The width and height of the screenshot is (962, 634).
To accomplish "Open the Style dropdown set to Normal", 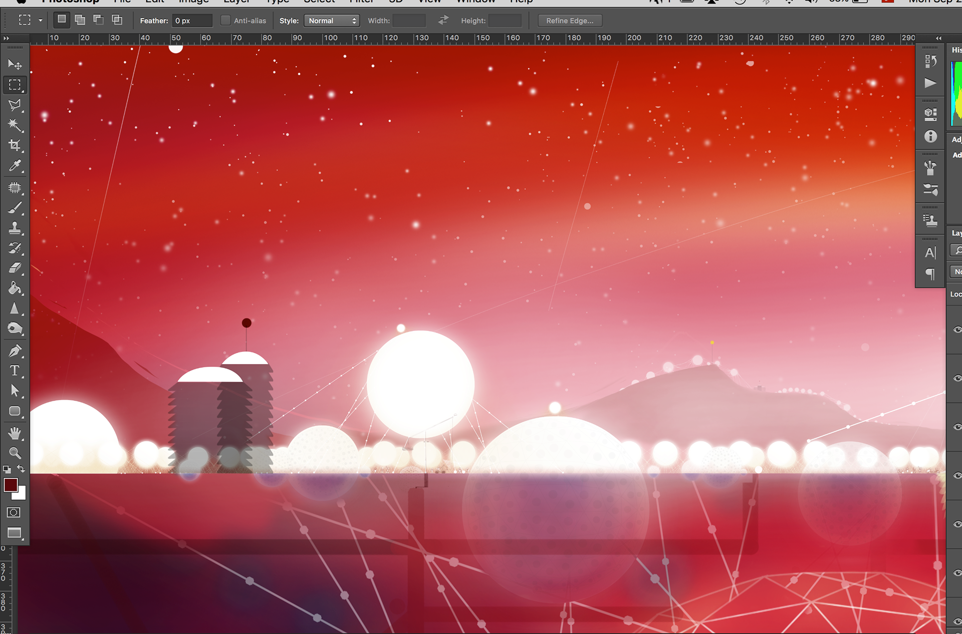I will [x=332, y=21].
